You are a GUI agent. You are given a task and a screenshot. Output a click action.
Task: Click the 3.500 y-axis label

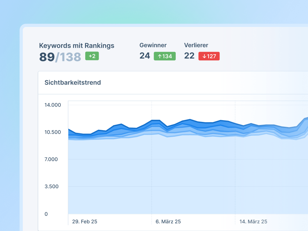(x=51, y=186)
